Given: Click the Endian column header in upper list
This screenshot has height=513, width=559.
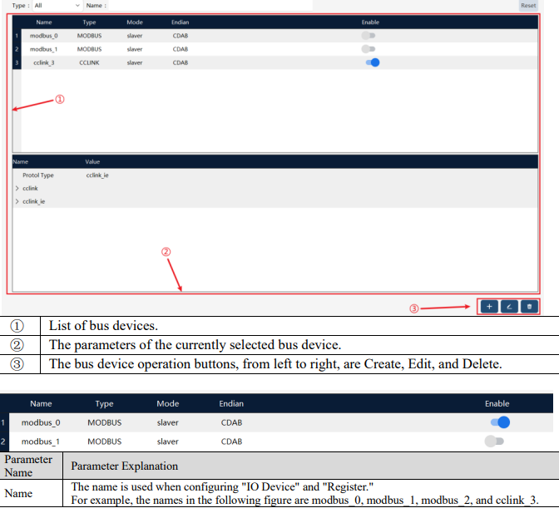Looking at the screenshot, I should tap(180, 22).
